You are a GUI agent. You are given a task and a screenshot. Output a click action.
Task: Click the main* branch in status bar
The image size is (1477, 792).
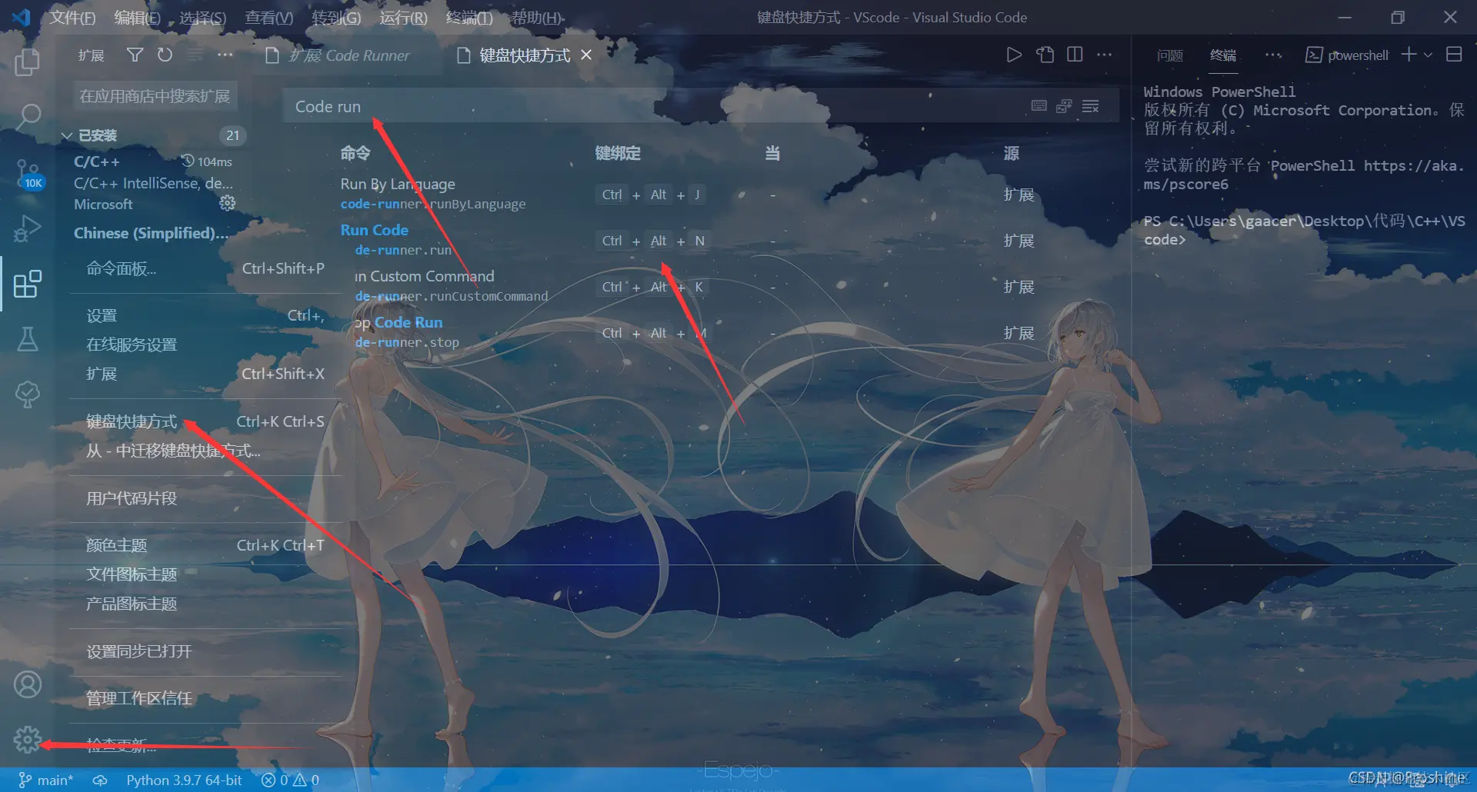point(45,780)
